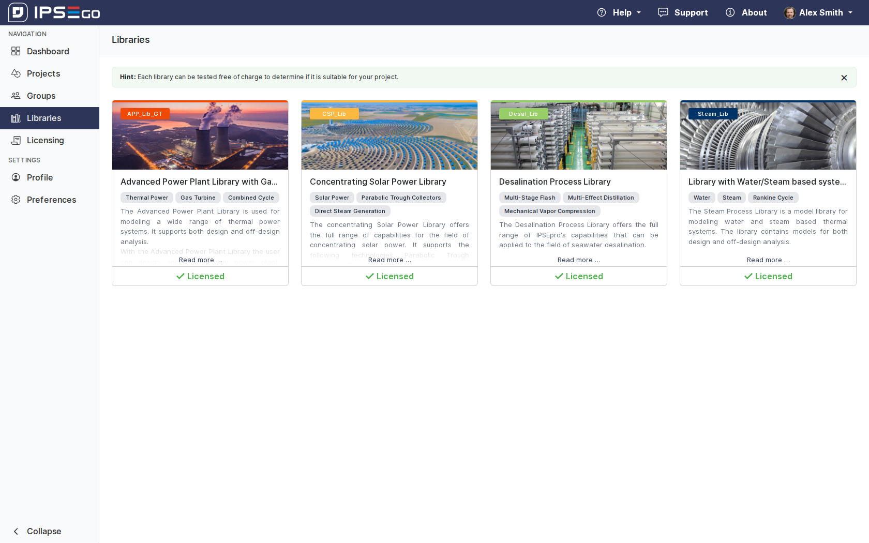Click the Licensing document icon
This screenshot has width=869, height=543.
click(16, 140)
